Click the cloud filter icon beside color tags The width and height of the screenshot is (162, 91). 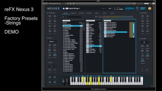(x=96, y=17)
